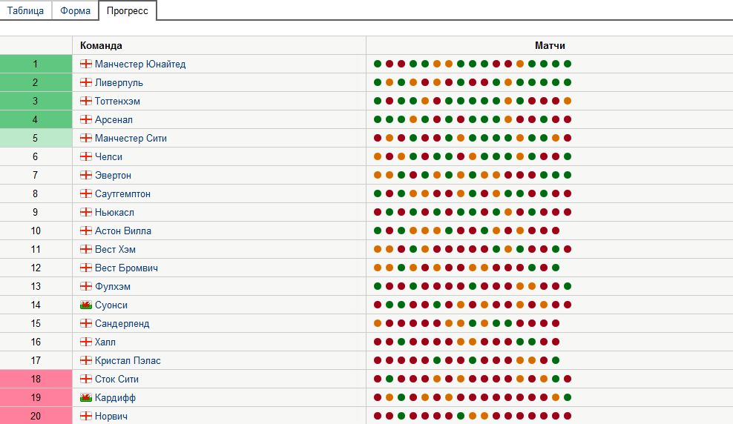Click England flag beside Тоттенхэм
The width and height of the screenshot is (733, 424).
coord(86,101)
